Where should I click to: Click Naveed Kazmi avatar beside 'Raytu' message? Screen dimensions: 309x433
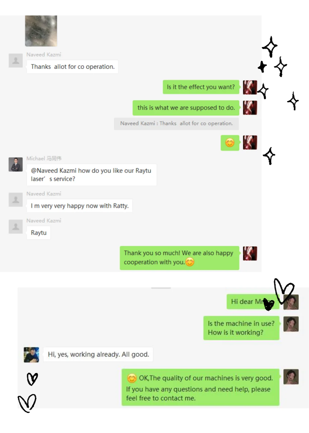click(15, 227)
